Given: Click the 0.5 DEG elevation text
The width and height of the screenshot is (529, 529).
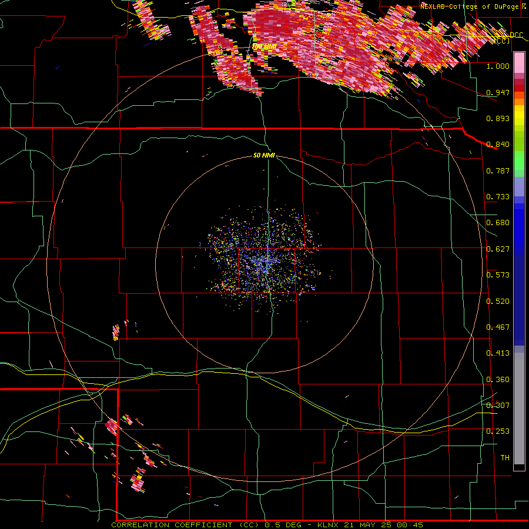Looking at the screenshot, I should coord(283,525).
